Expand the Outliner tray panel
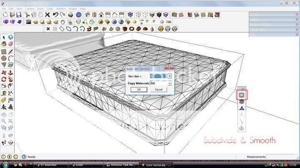This screenshot has height=168, width=300. point(274,20)
